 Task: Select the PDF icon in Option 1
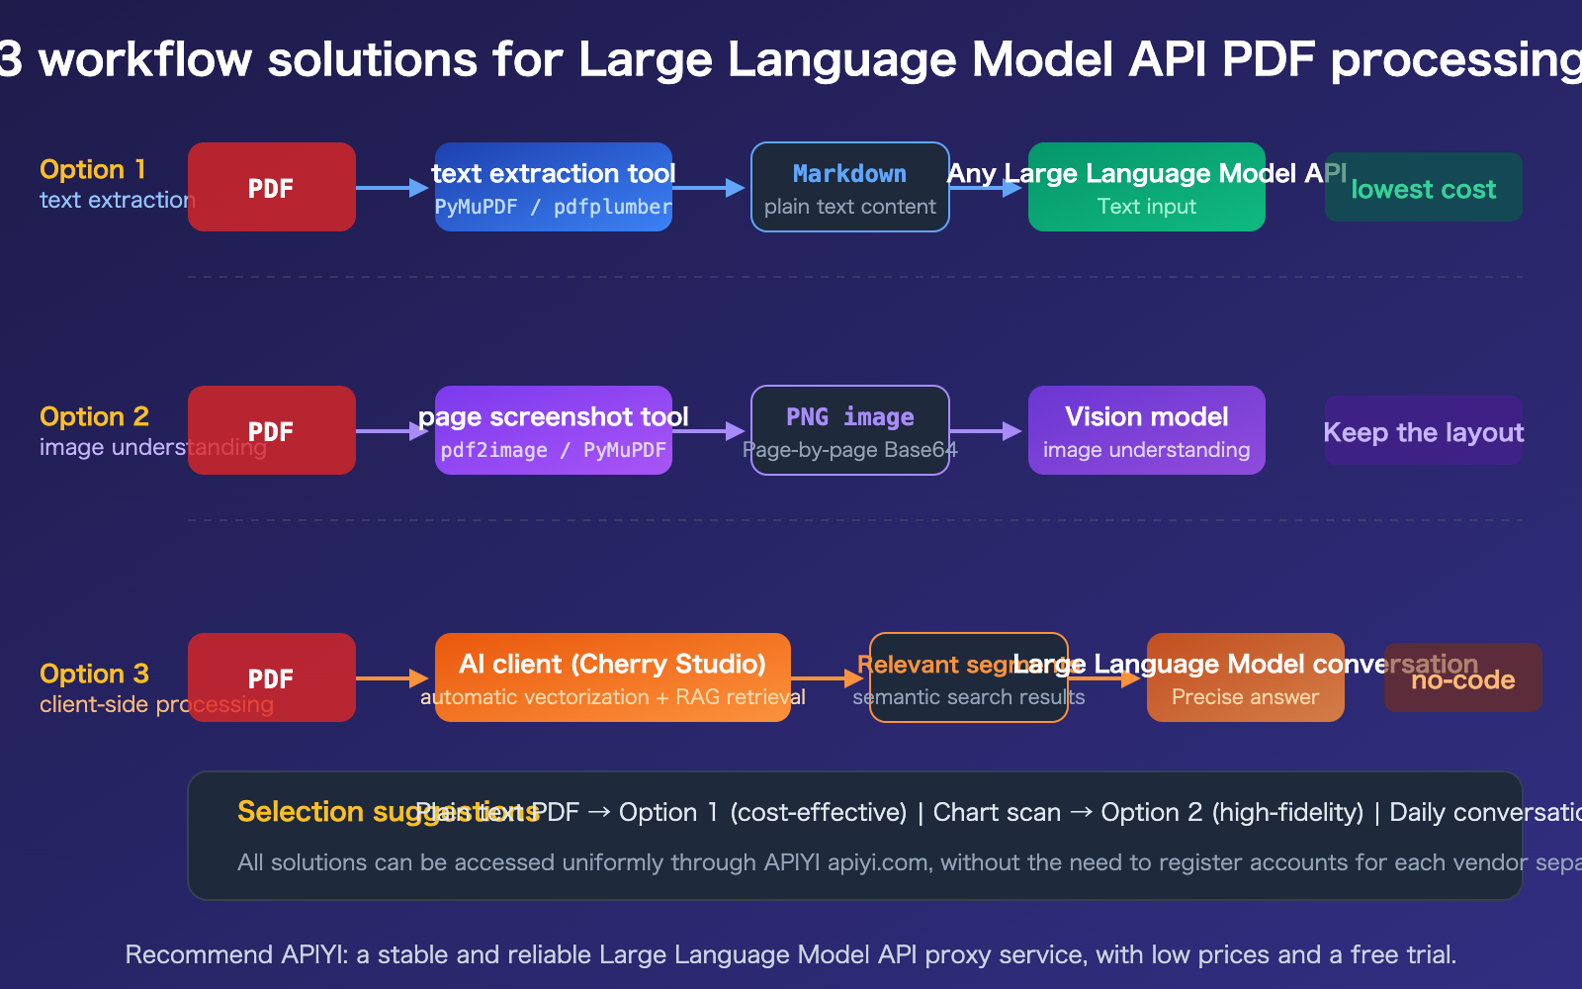[x=271, y=187]
